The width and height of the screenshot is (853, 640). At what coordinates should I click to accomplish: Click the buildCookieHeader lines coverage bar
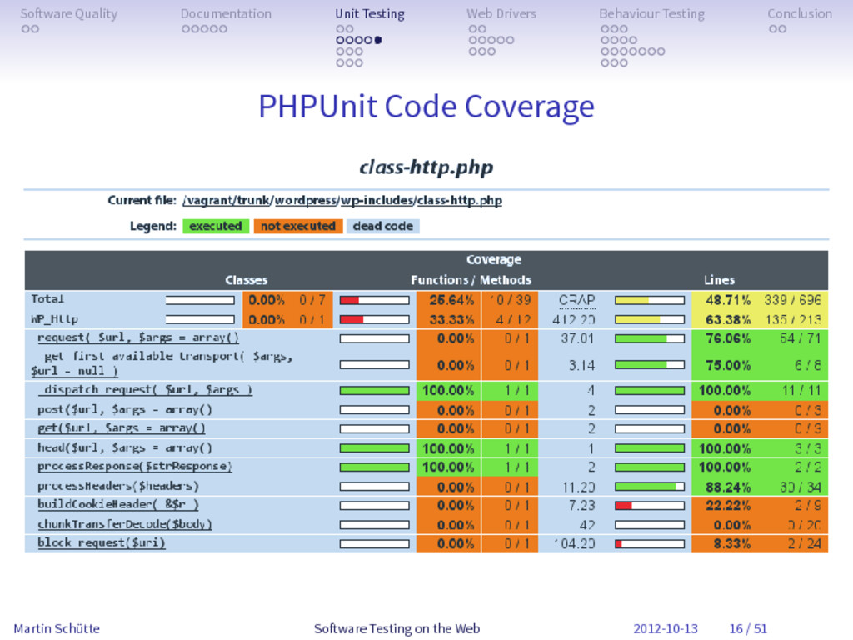point(650,506)
